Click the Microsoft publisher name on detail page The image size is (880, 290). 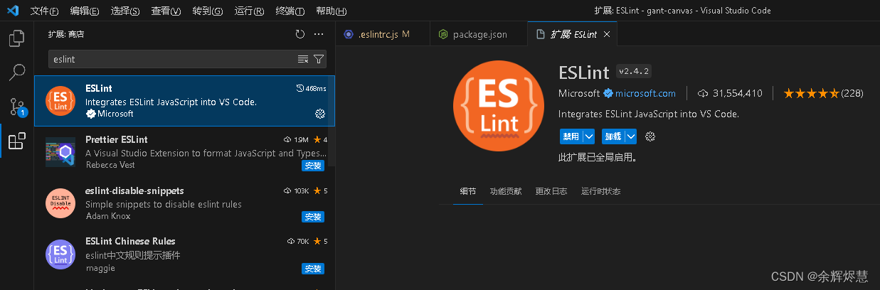[x=579, y=93]
